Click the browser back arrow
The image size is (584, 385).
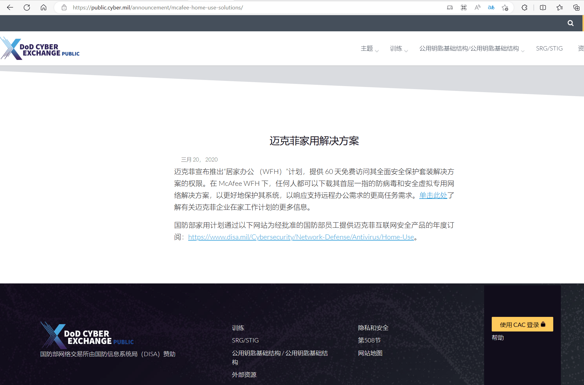tap(10, 8)
